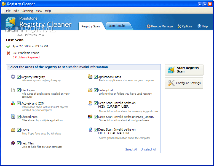Click the Shared Files icon
The width and height of the screenshot is (214, 166).
click(13, 116)
